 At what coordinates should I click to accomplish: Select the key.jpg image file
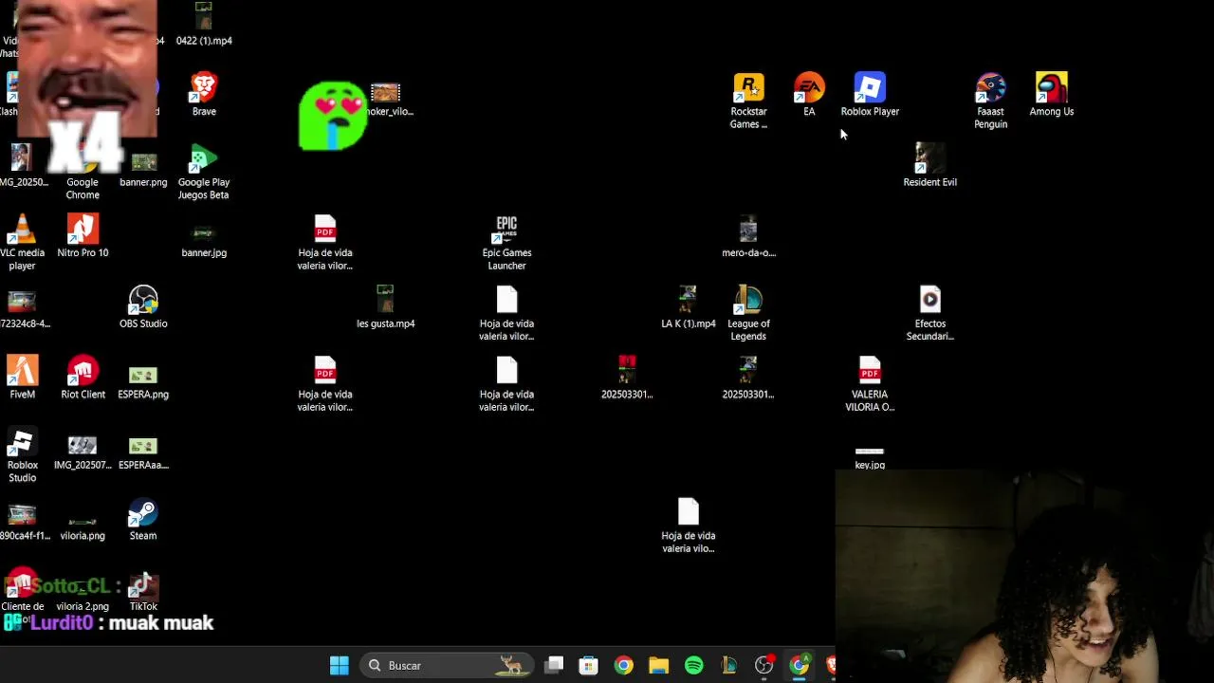870,458
